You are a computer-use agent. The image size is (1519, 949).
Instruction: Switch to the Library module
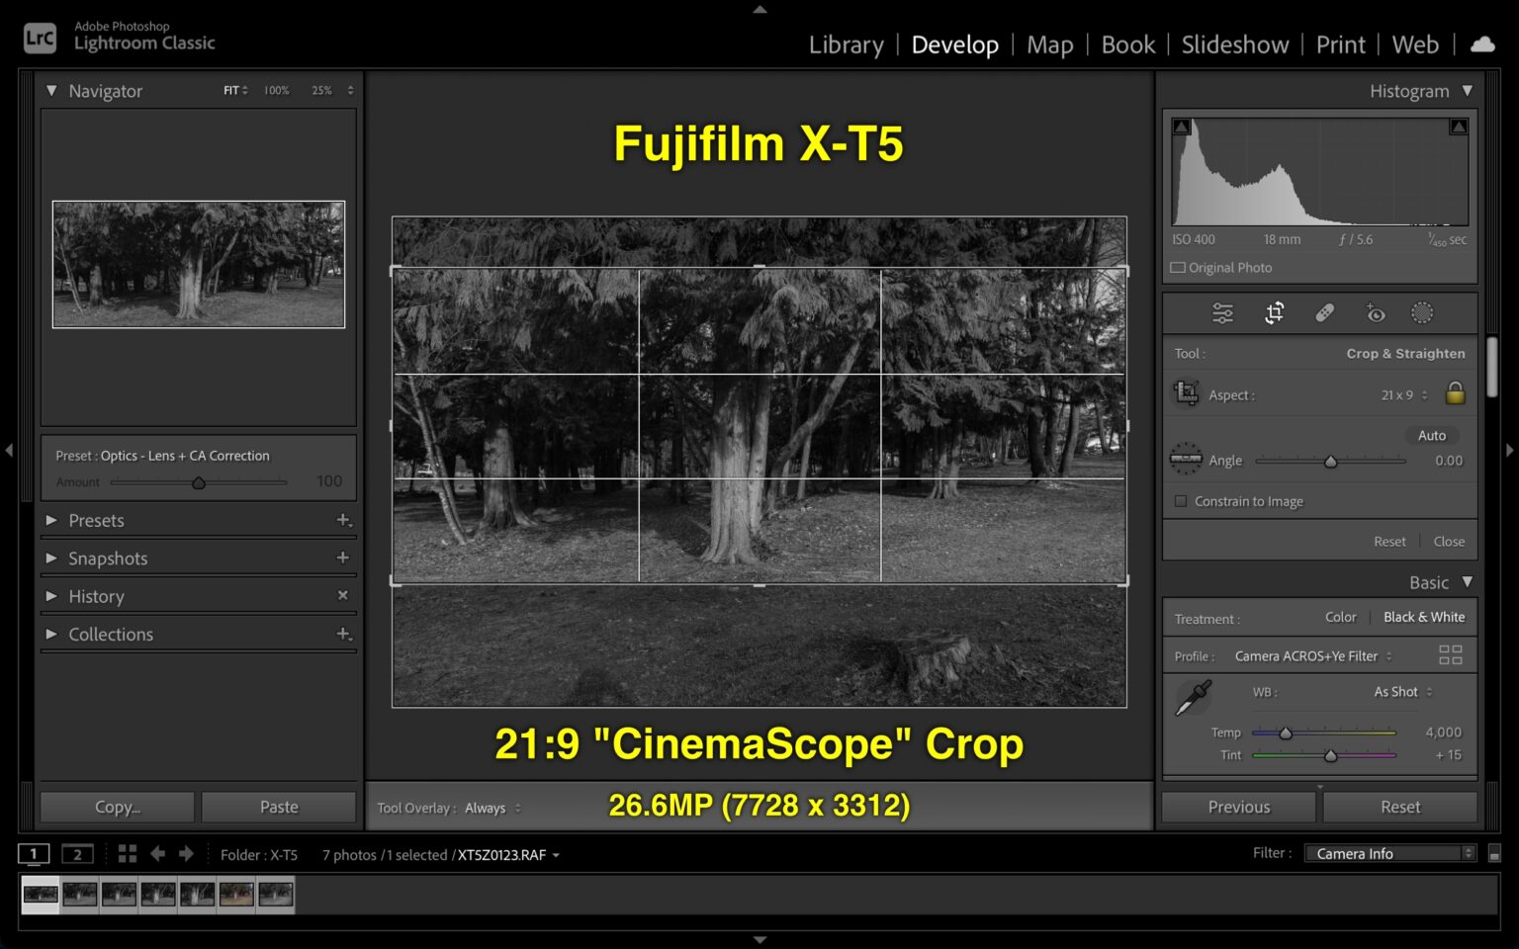coord(846,44)
